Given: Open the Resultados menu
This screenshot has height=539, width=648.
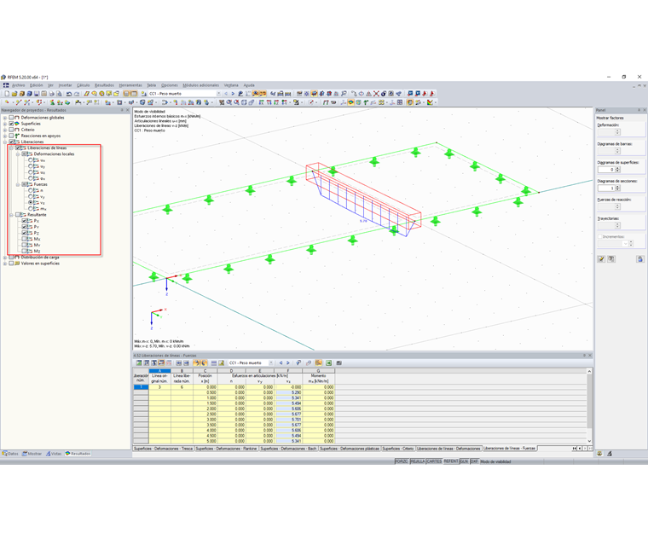Looking at the screenshot, I should tap(104, 85).
